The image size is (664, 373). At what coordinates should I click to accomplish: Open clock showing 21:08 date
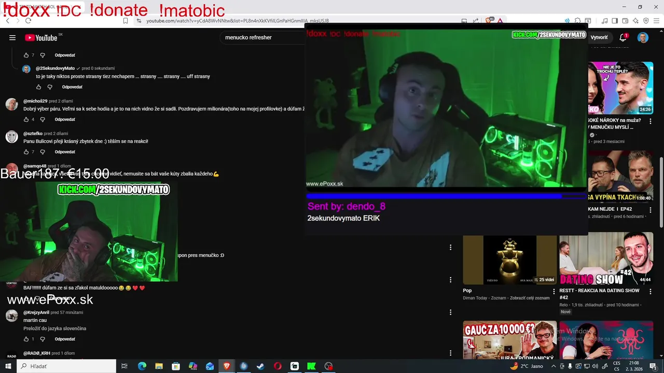[633, 366]
